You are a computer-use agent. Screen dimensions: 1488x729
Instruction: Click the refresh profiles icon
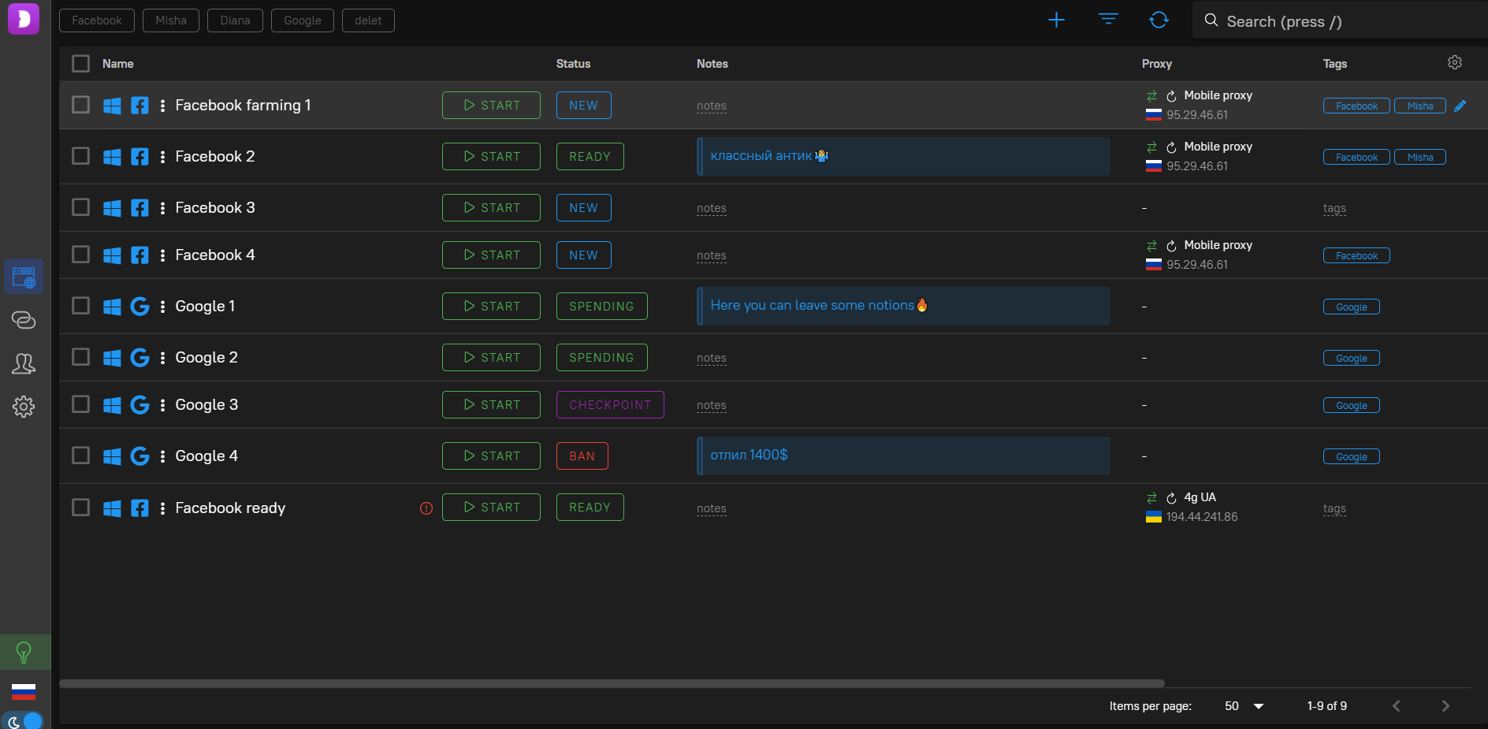point(1159,20)
